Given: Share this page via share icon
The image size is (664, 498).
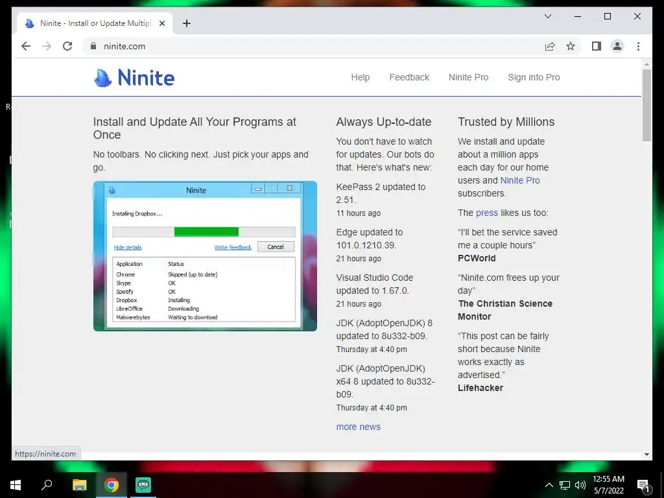Looking at the screenshot, I should point(550,46).
